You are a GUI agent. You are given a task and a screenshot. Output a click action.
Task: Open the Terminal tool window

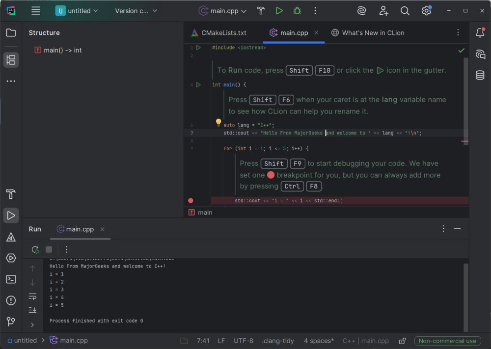(x=11, y=279)
